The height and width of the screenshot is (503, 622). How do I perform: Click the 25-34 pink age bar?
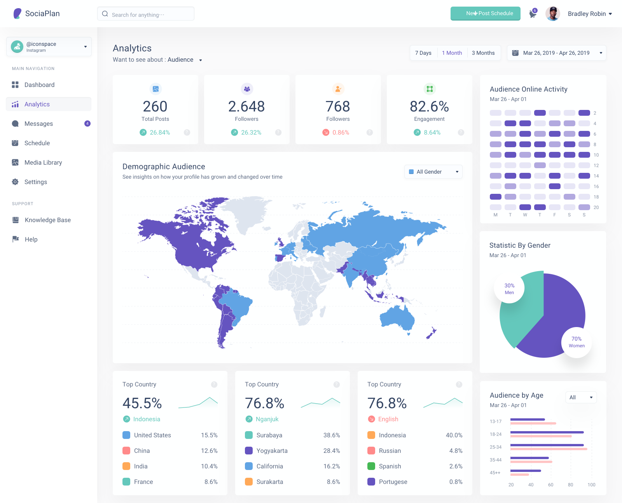pos(549,449)
